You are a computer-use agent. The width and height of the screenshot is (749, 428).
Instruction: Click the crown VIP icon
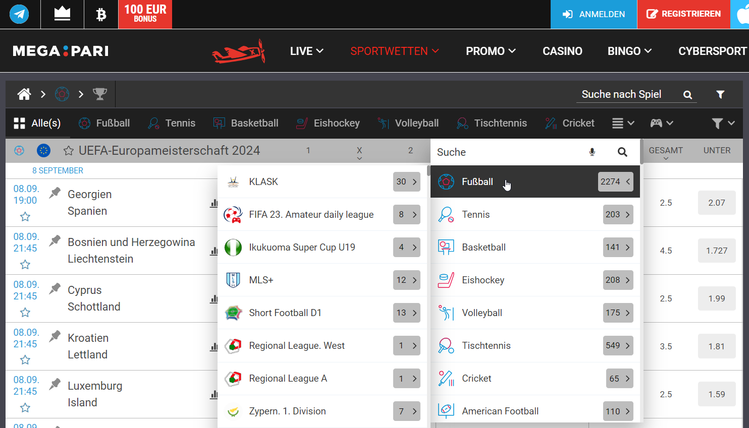pyautogui.click(x=62, y=14)
